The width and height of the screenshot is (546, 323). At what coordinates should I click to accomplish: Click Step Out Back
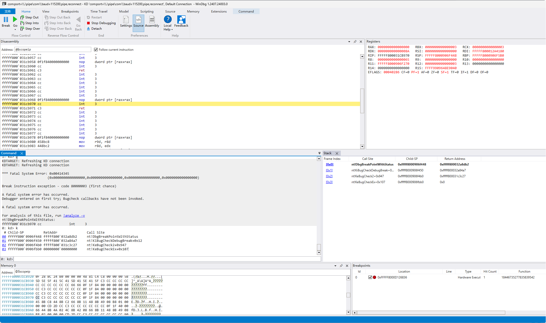click(x=57, y=17)
